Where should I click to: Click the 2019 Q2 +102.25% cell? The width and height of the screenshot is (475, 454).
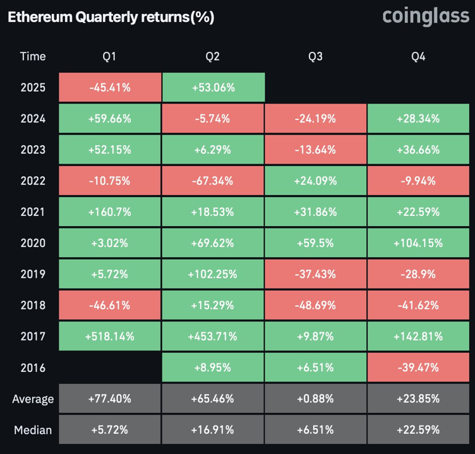click(213, 274)
